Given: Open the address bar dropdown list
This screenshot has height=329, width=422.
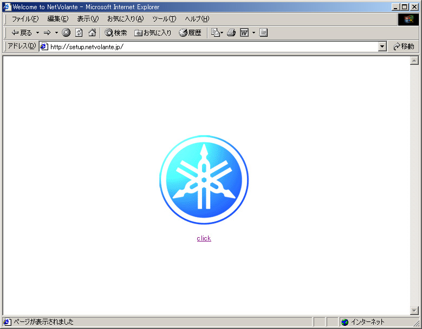Looking at the screenshot, I should [x=382, y=47].
